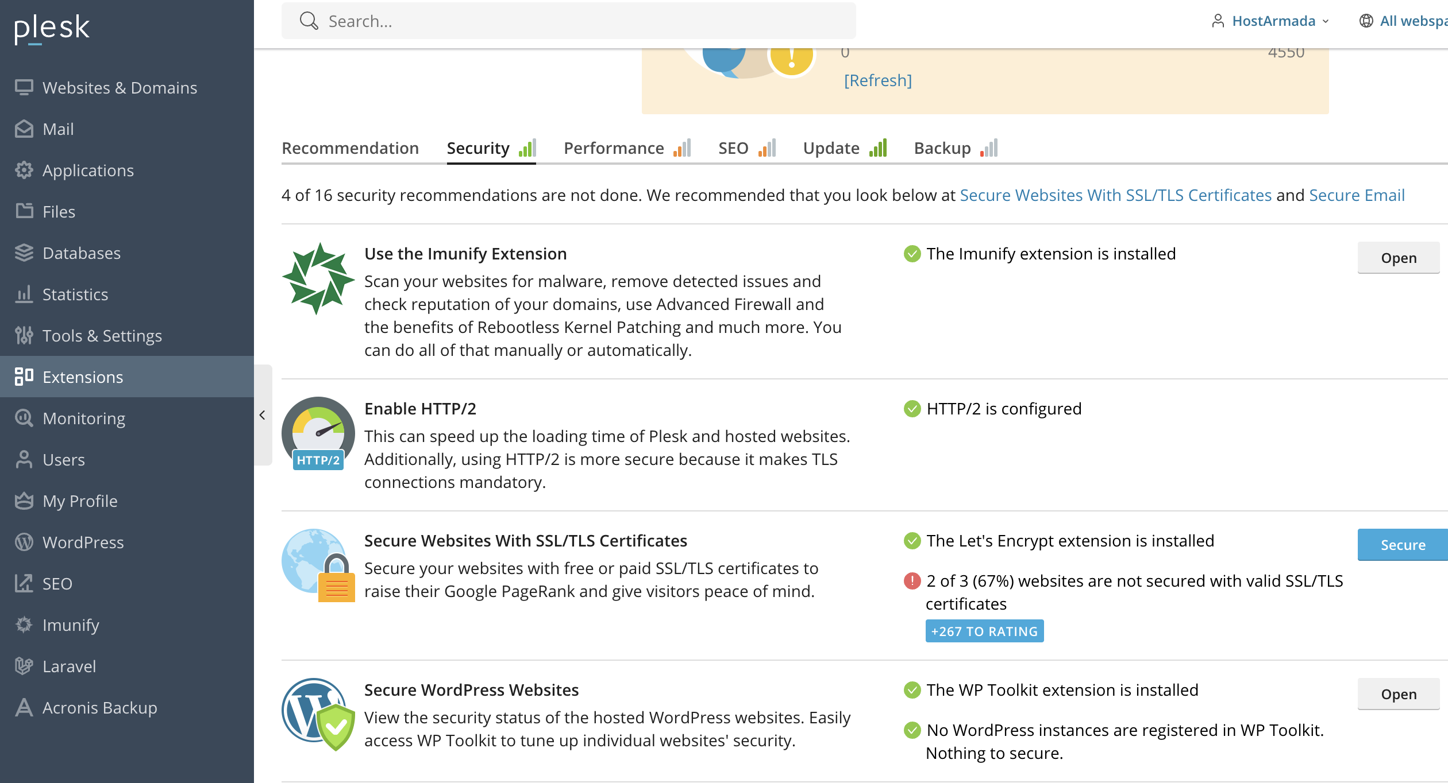Click the WordPress logo icon in sidebar
The image size is (1448, 783).
[x=24, y=542]
